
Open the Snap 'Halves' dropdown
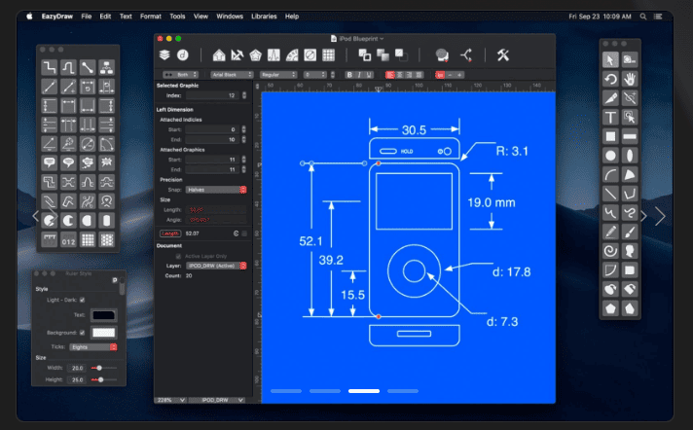point(216,190)
